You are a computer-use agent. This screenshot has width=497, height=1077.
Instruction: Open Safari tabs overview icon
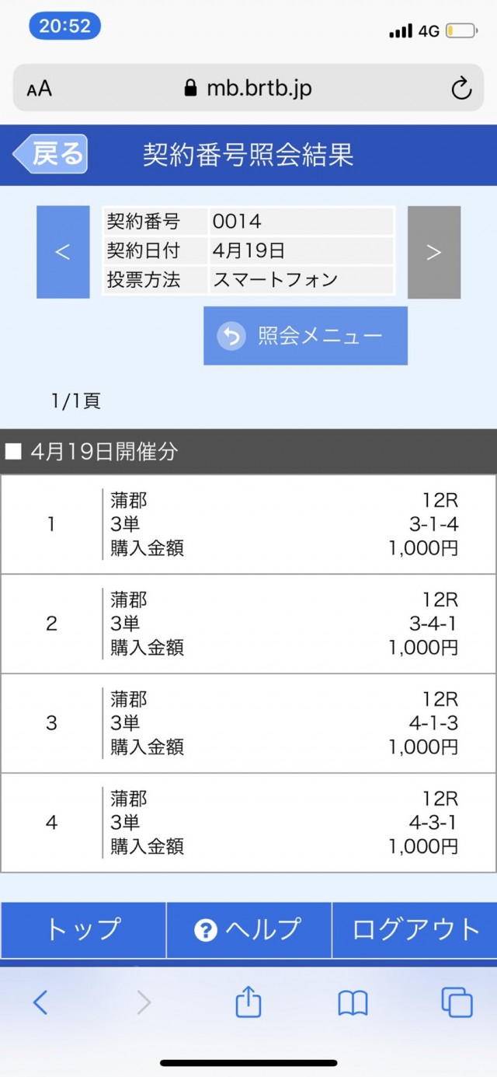click(456, 1002)
